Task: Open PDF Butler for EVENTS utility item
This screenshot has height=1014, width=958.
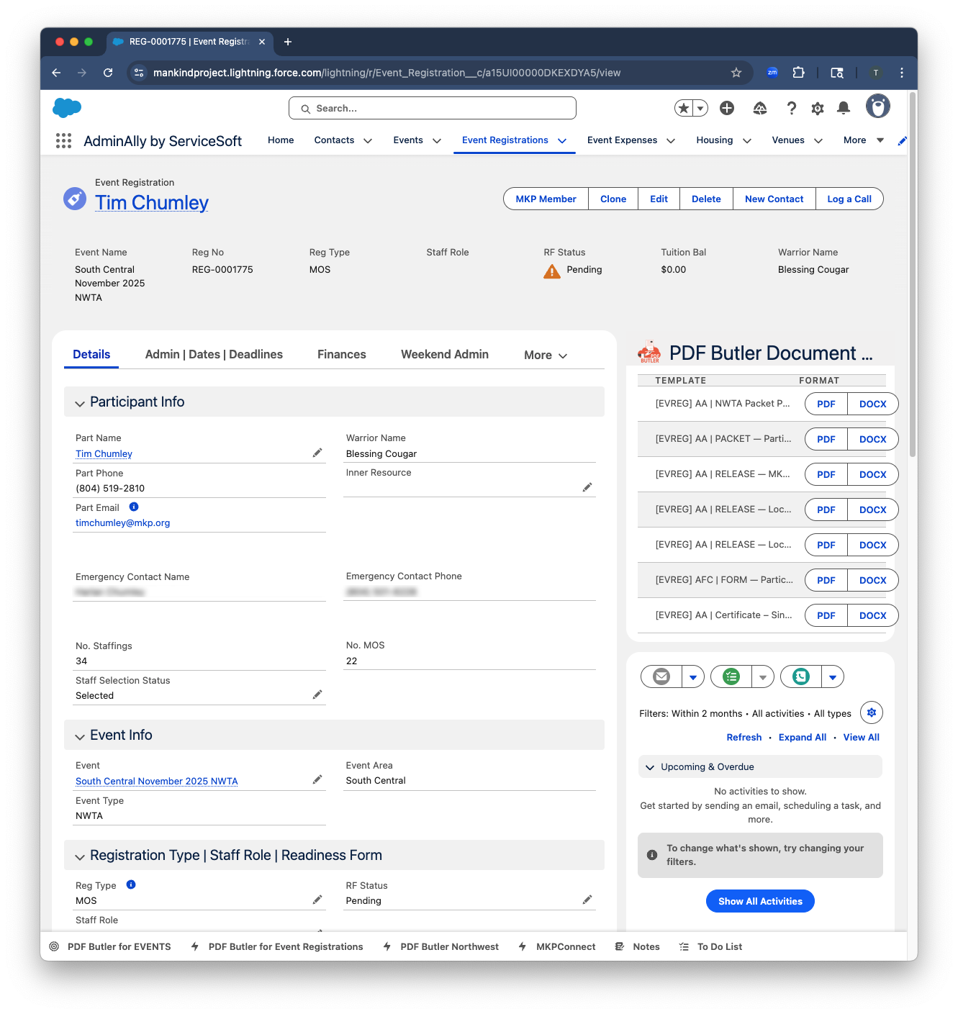Action: (x=110, y=946)
